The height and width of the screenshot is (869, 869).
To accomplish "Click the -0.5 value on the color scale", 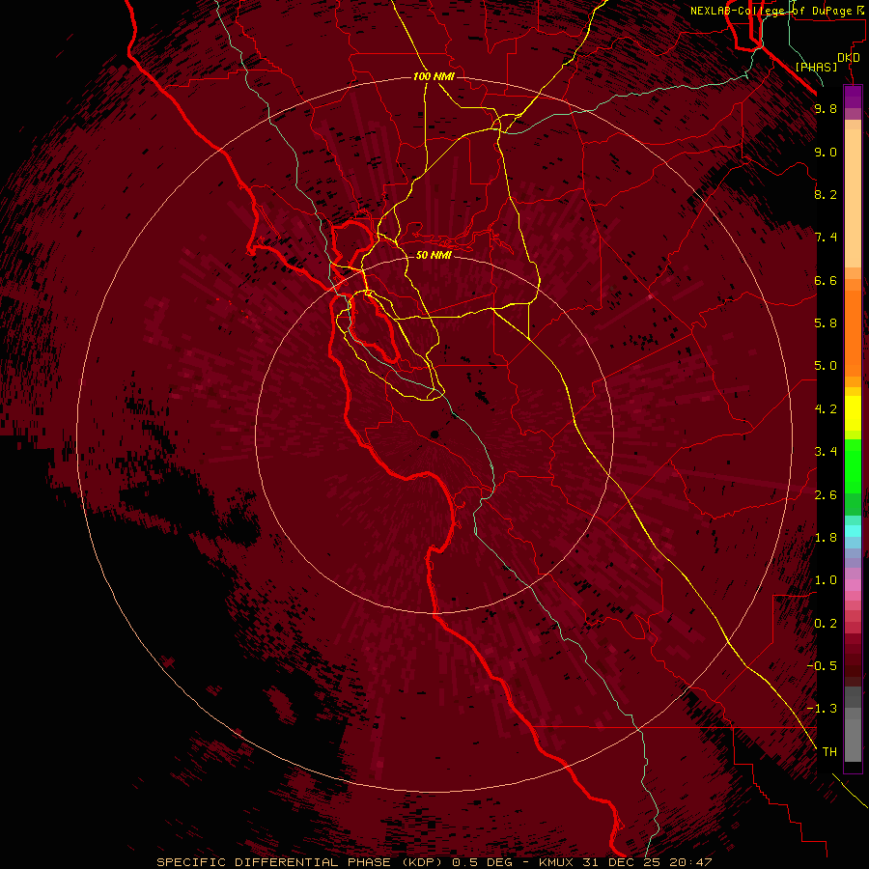I will pos(822,666).
